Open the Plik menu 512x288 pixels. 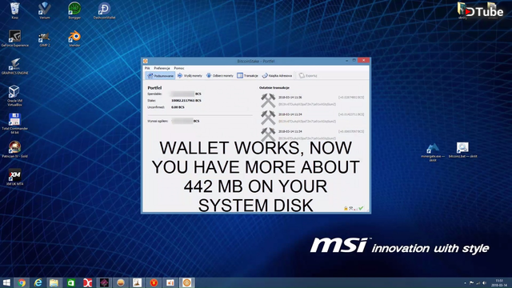pyautogui.click(x=147, y=68)
